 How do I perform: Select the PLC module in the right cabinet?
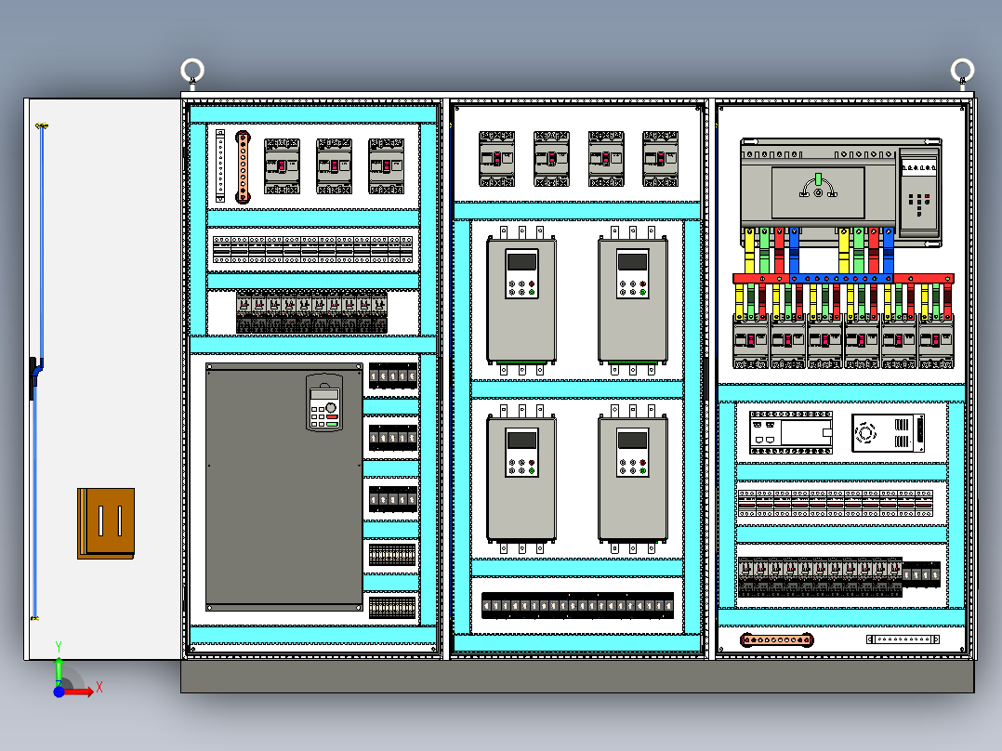(x=791, y=433)
